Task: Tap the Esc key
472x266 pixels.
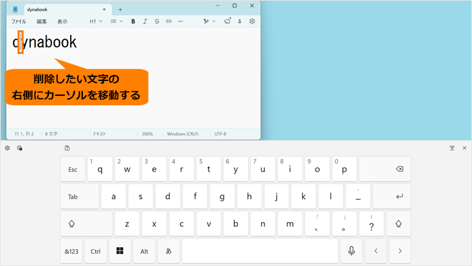Action: (73, 169)
